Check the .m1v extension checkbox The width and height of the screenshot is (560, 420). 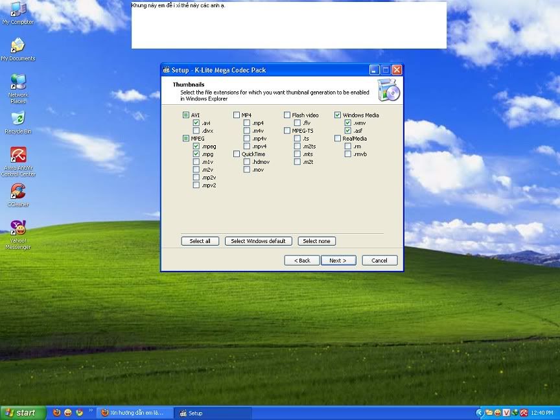coord(196,162)
